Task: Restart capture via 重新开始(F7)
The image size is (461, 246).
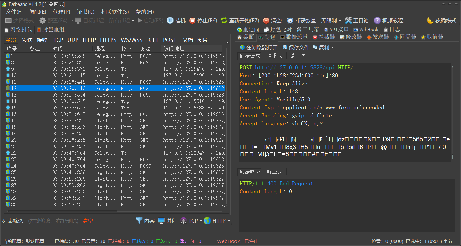Action: [x=240, y=21]
